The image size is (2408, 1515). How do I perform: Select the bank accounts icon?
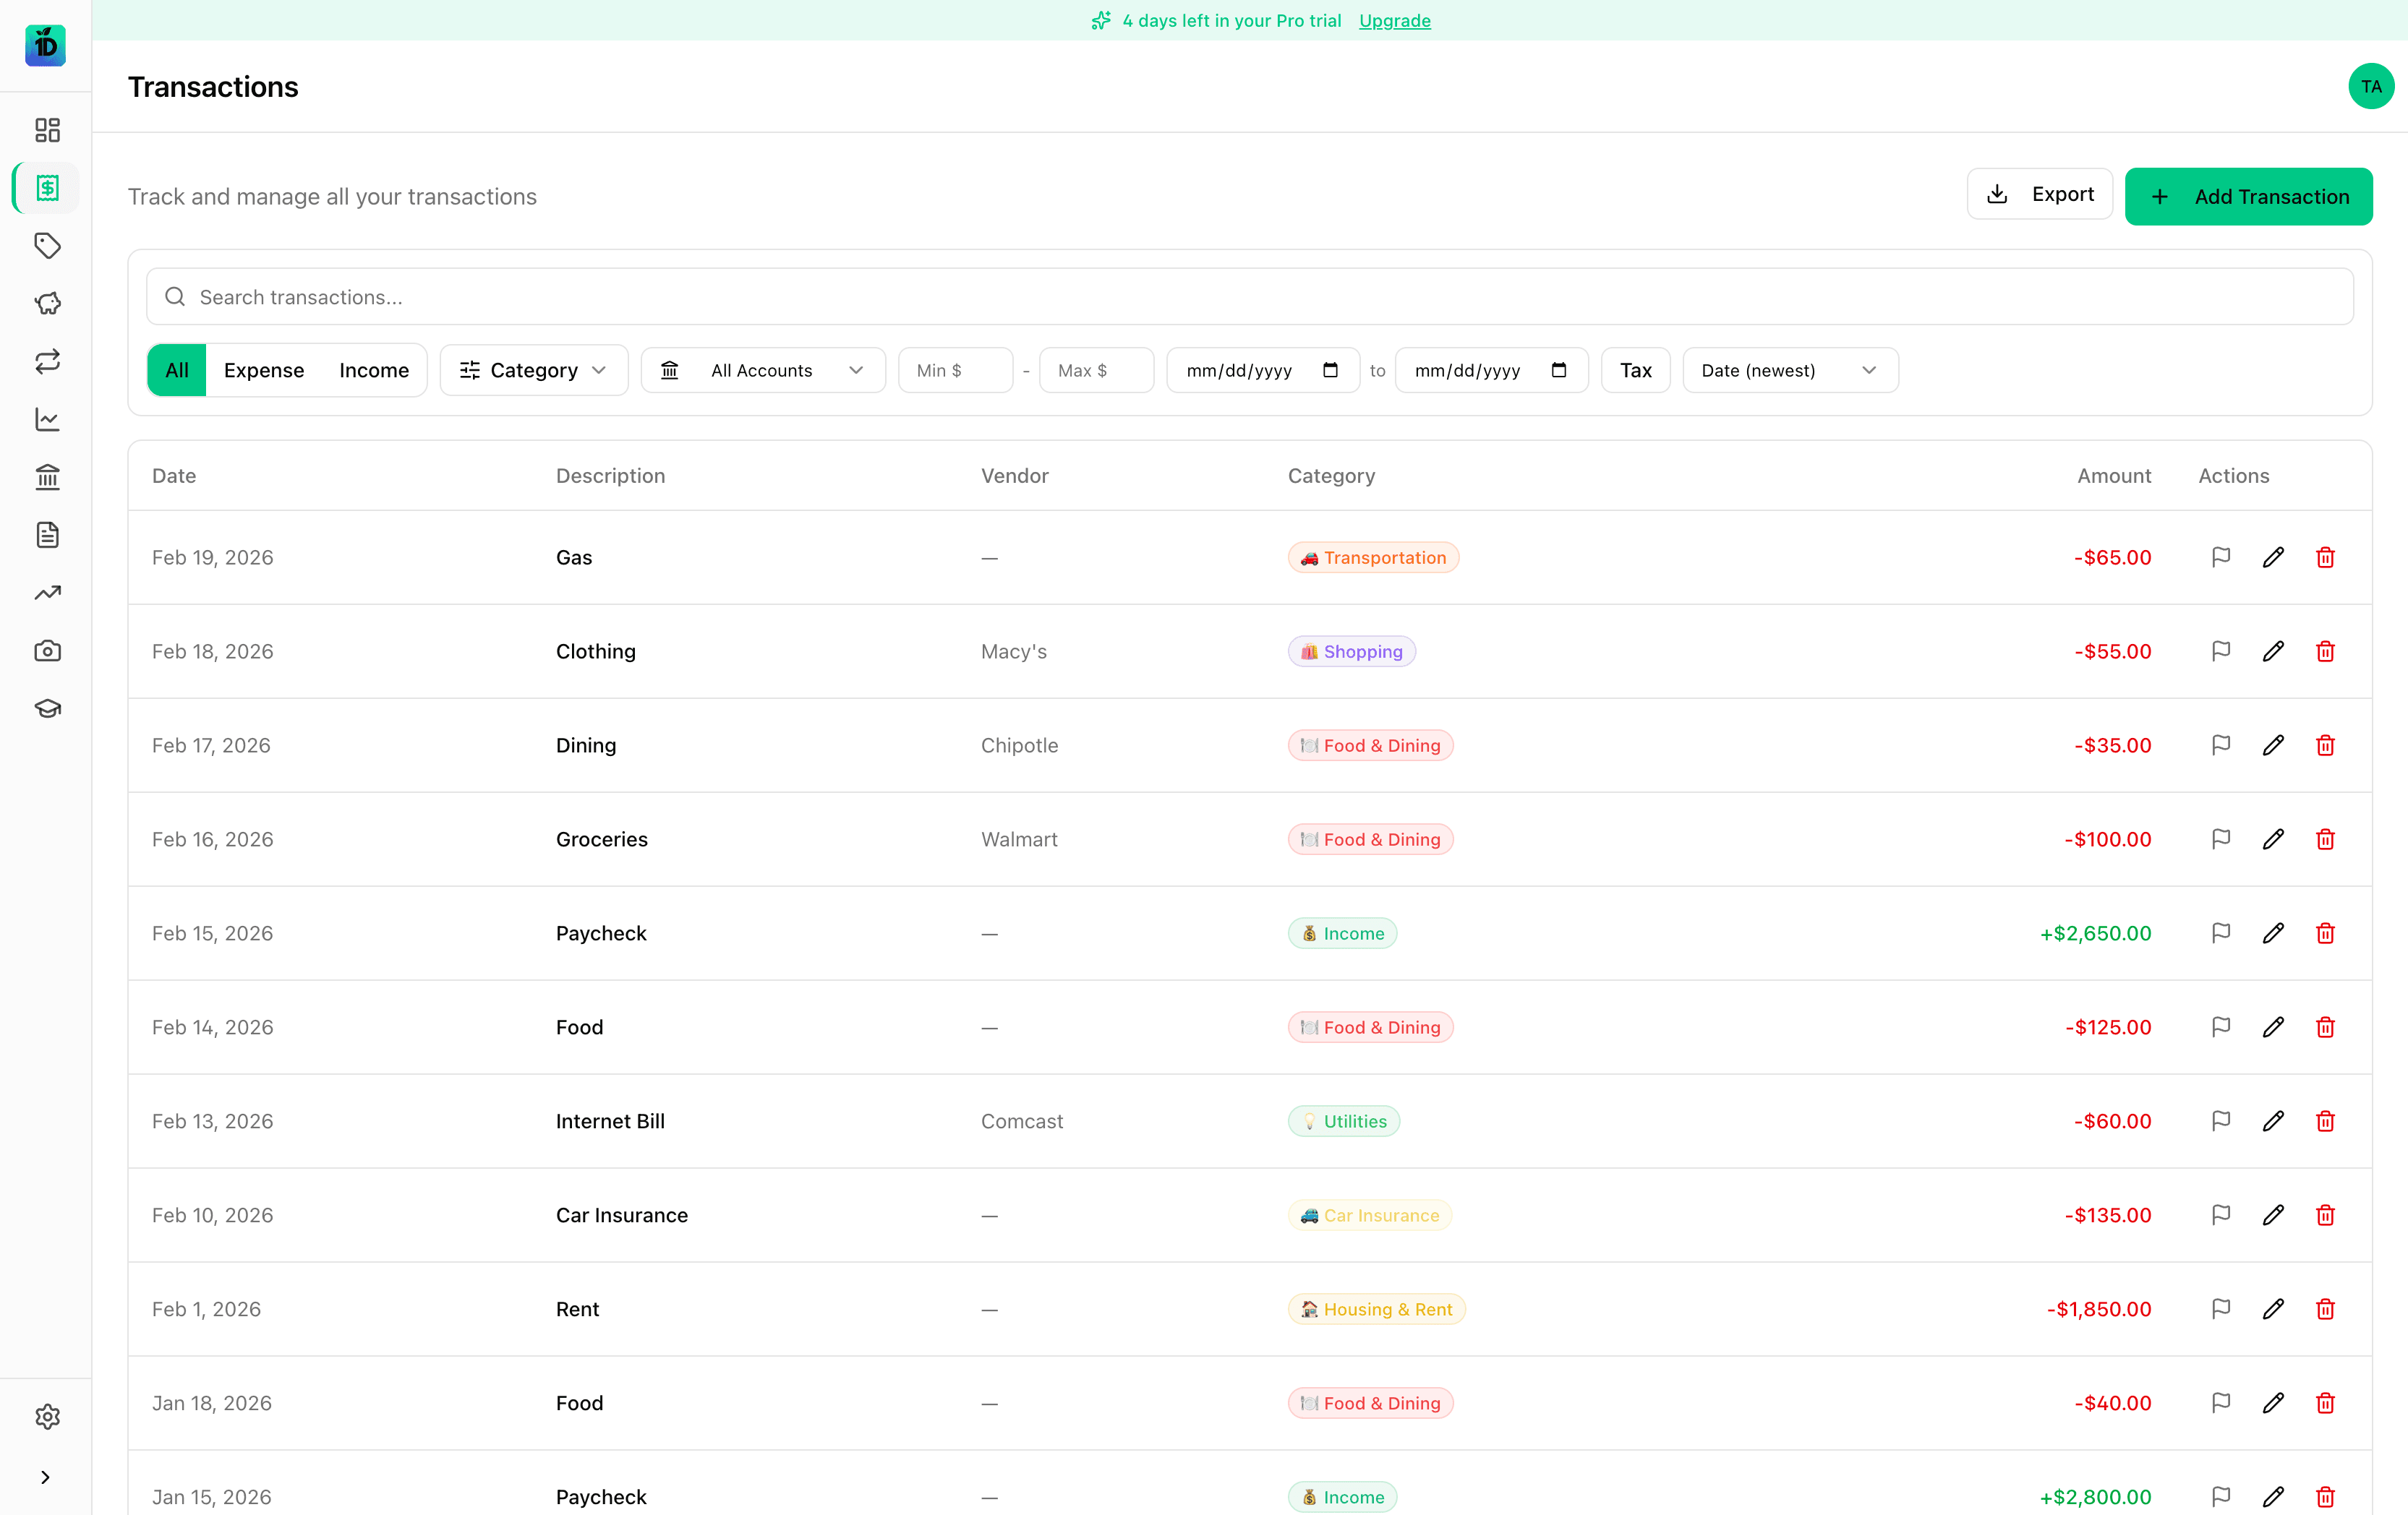(x=47, y=478)
